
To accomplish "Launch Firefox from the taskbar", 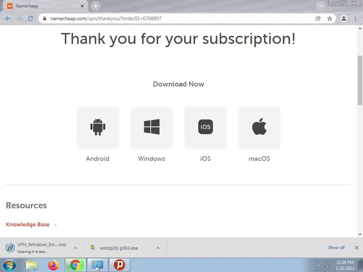I will coord(54,265).
